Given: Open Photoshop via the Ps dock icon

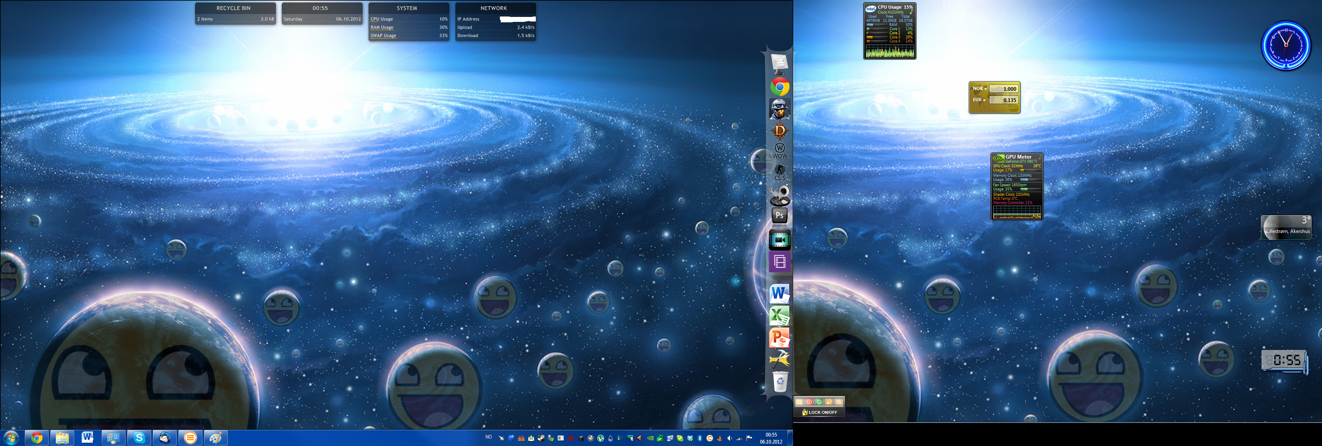Looking at the screenshot, I should pos(780,216).
